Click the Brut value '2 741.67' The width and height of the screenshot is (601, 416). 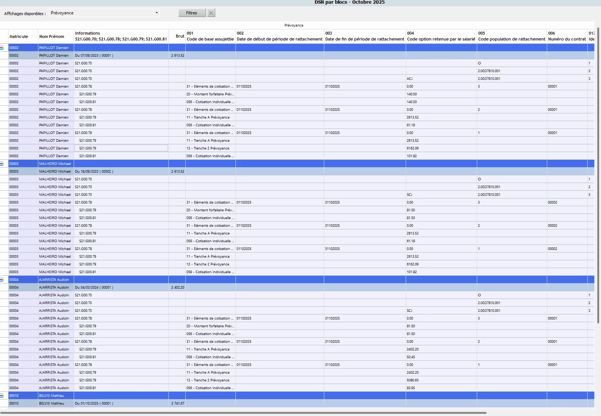coord(178,403)
